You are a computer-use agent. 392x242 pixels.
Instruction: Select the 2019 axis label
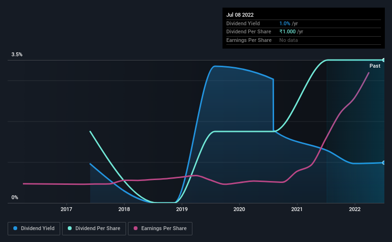(182, 209)
